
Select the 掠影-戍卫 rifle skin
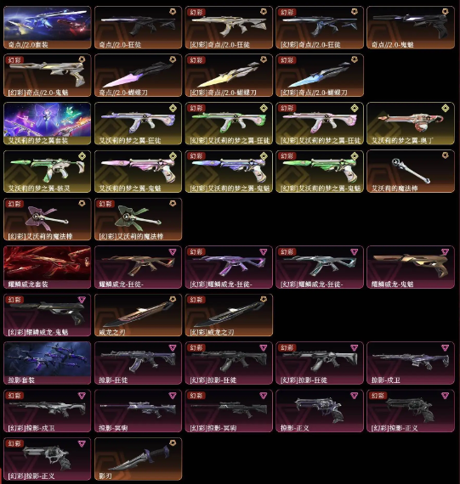[411, 363]
